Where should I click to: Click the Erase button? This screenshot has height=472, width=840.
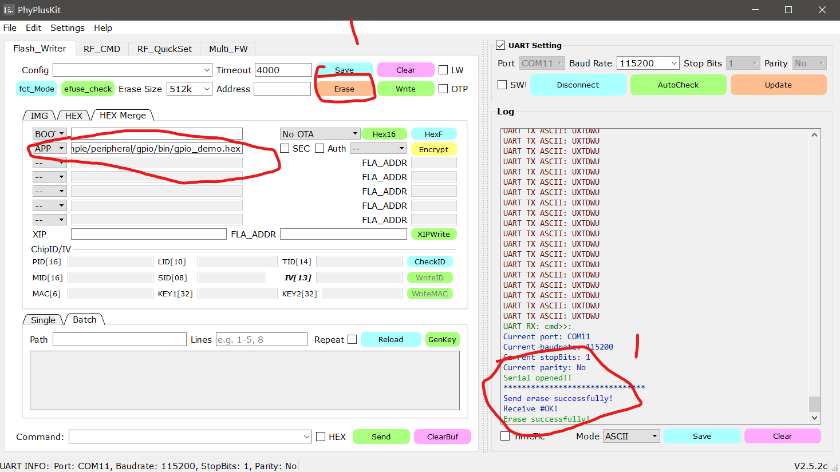coord(344,89)
